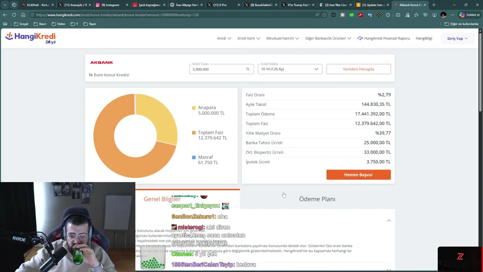Reload the page with the refresh icon
This screenshot has height=272, width=483.
(14, 15)
